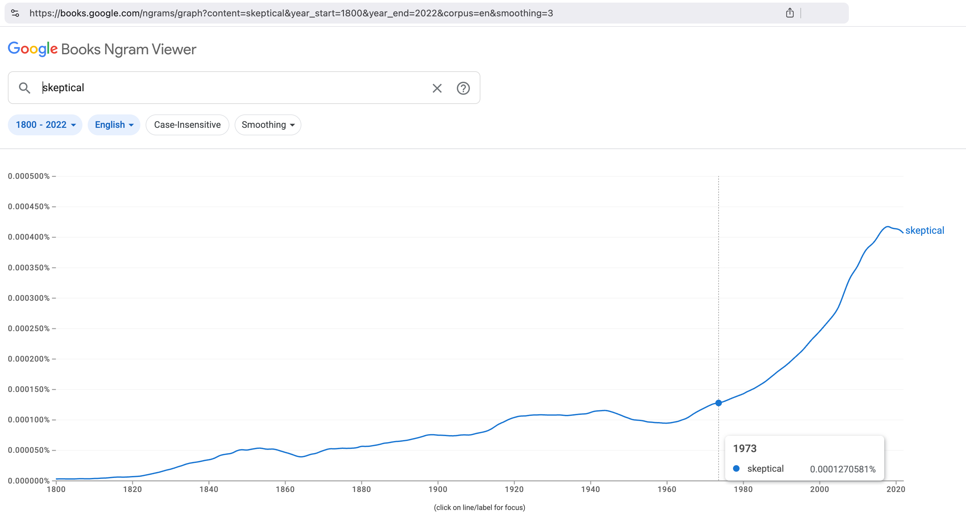Click the Books Ngram Viewer title
The image size is (966, 527).
[129, 49]
